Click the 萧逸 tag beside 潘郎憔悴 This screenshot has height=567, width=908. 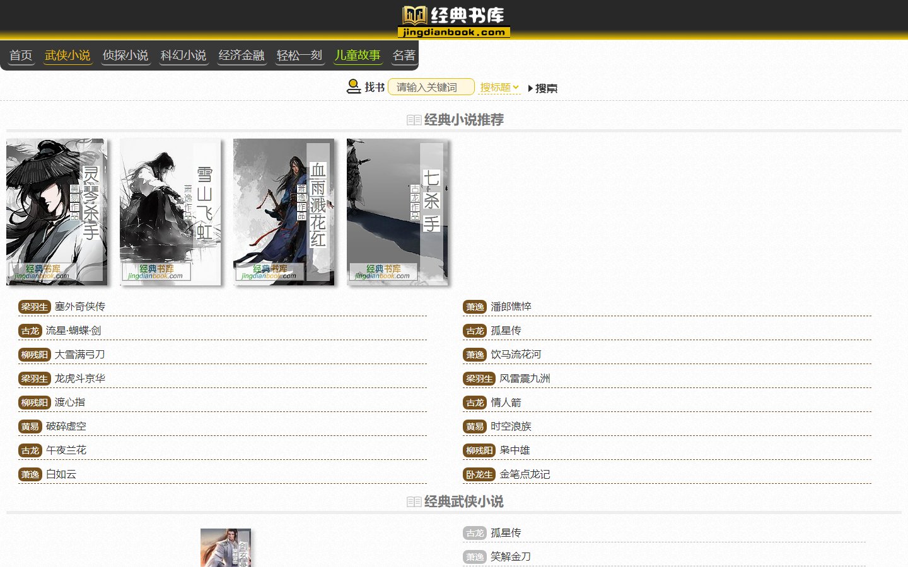(x=475, y=307)
